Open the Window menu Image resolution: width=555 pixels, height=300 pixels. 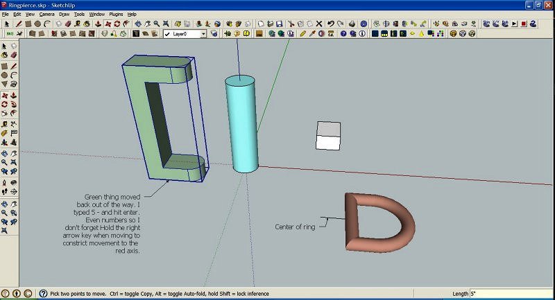98,14
